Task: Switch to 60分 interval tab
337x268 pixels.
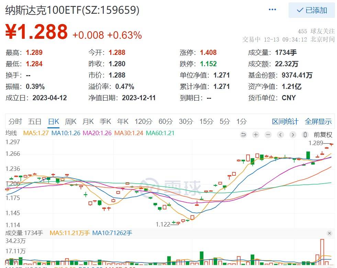Action: pyautogui.click(x=166, y=121)
